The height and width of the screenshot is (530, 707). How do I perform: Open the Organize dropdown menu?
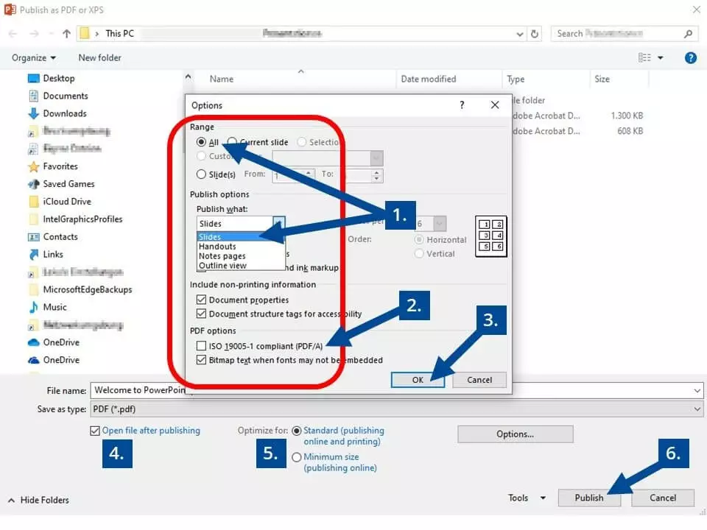click(x=34, y=58)
